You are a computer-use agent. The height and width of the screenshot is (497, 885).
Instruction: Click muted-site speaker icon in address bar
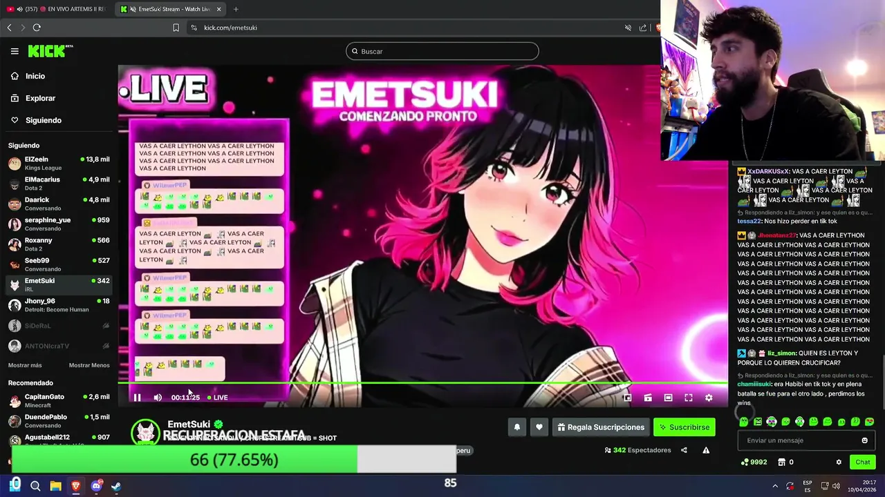click(x=628, y=28)
